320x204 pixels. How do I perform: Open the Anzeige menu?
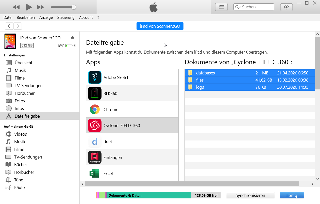point(46,18)
